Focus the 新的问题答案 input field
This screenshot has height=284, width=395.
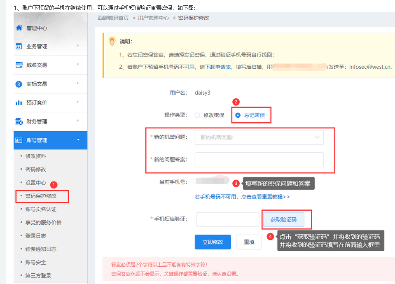[259, 160]
